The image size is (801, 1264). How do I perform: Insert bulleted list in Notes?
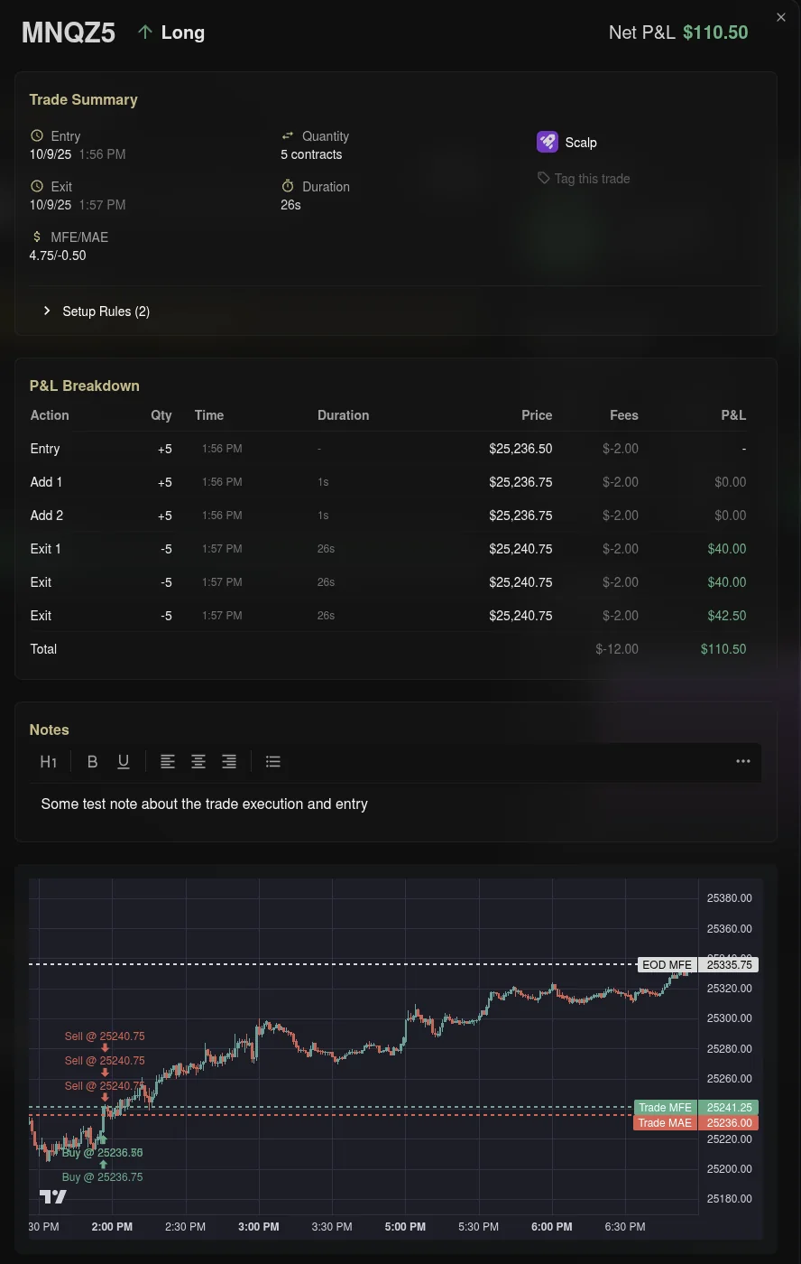(x=273, y=762)
